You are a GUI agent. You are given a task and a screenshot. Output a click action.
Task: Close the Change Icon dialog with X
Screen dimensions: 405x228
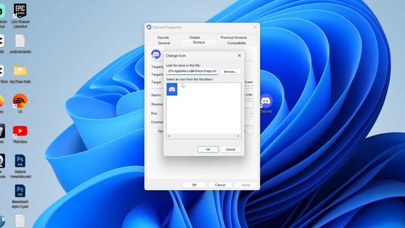click(x=239, y=56)
